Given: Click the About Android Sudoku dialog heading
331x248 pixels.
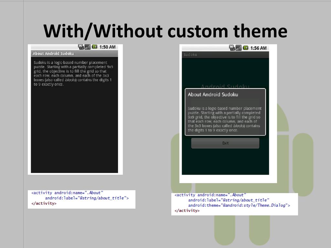Looking at the screenshot, I should tap(213, 95).
